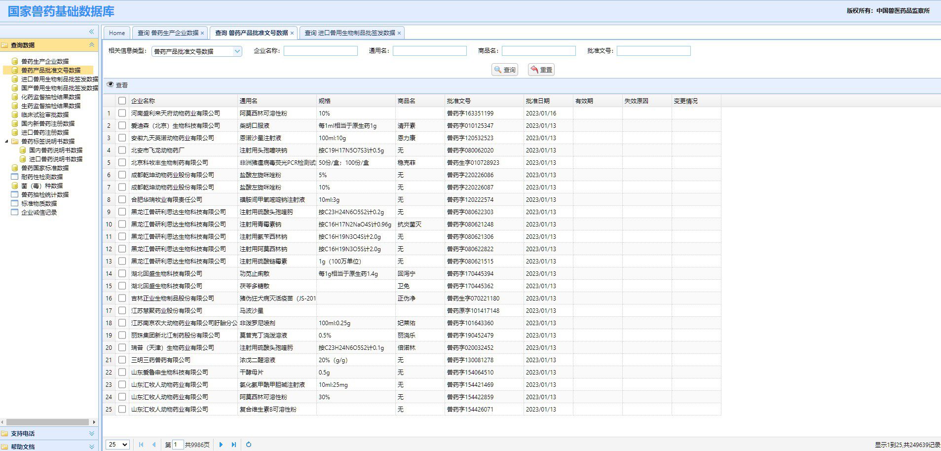941x451 pixels.
Task: Check the row 25 checkbox for 山东汇牧人
Action: (x=122, y=409)
